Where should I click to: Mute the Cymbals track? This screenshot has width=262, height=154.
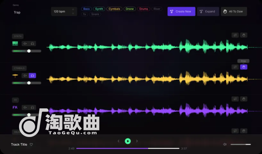[25, 75]
